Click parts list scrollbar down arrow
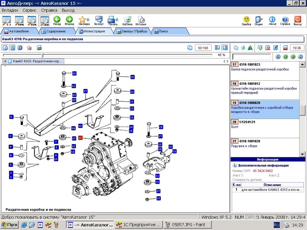Image resolution: width=307 pixels, height=230 pixels. 302,154
